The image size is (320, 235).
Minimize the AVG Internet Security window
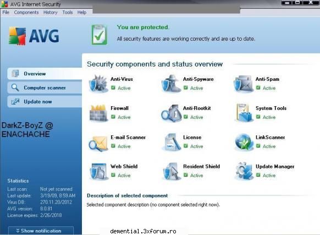[286, 2]
